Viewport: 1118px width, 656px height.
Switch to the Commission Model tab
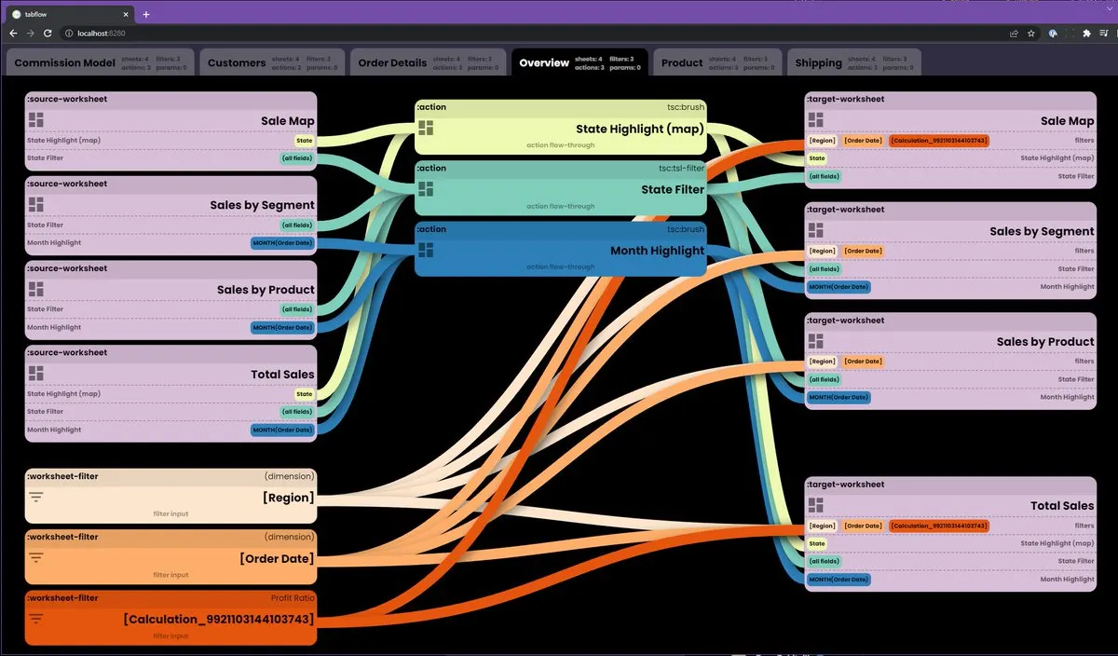tap(100, 62)
